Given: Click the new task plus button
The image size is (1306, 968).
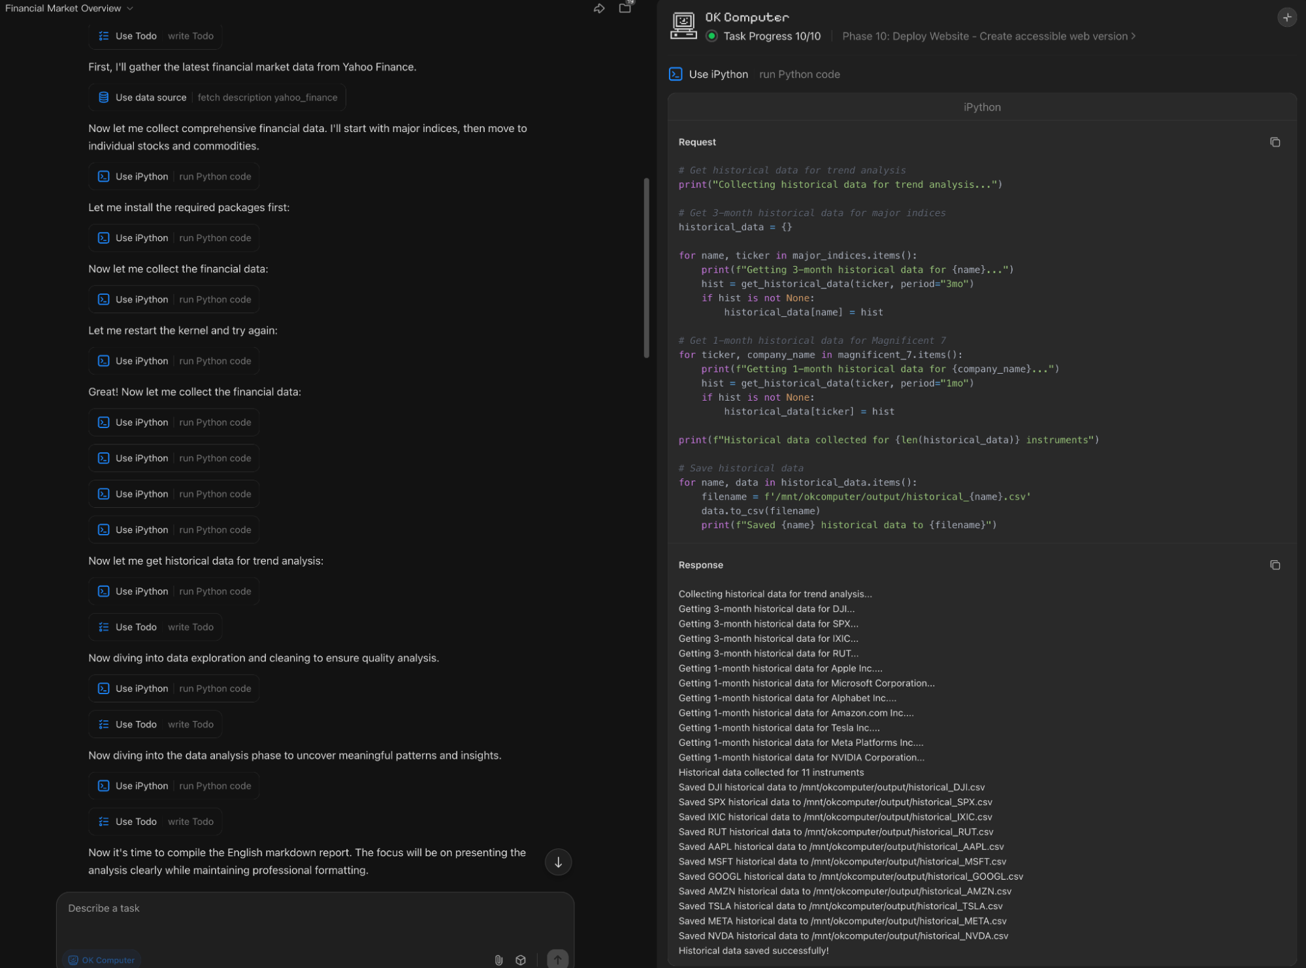Looking at the screenshot, I should (x=1286, y=17).
